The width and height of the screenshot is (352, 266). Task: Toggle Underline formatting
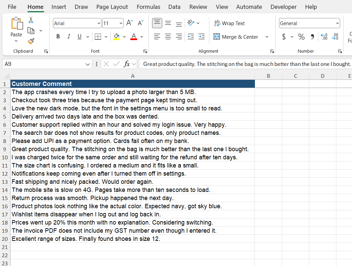point(79,36)
